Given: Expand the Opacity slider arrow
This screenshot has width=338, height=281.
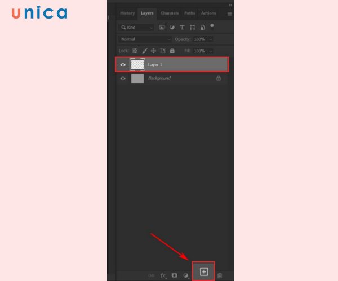Looking at the screenshot, I should click(x=211, y=39).
